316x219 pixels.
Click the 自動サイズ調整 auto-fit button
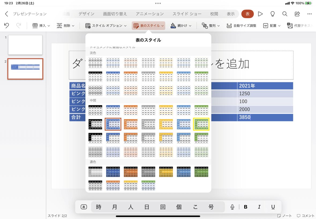(242, 26)
